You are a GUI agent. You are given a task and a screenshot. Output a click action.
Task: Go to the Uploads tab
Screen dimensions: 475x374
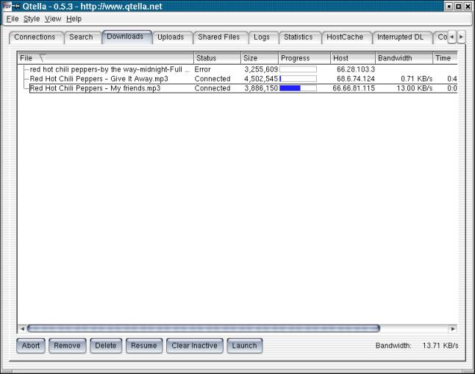171,38
